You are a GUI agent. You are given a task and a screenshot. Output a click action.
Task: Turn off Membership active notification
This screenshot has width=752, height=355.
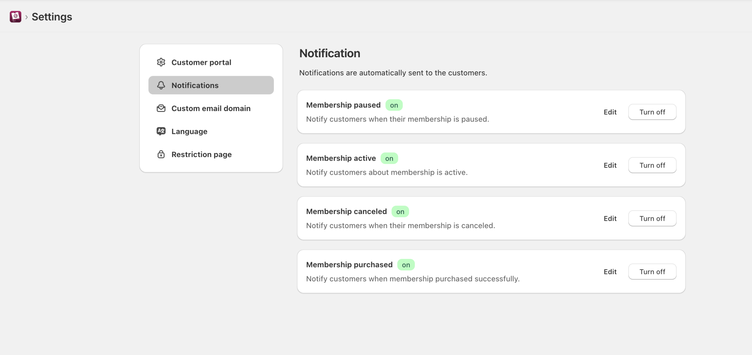click(652, 165)
